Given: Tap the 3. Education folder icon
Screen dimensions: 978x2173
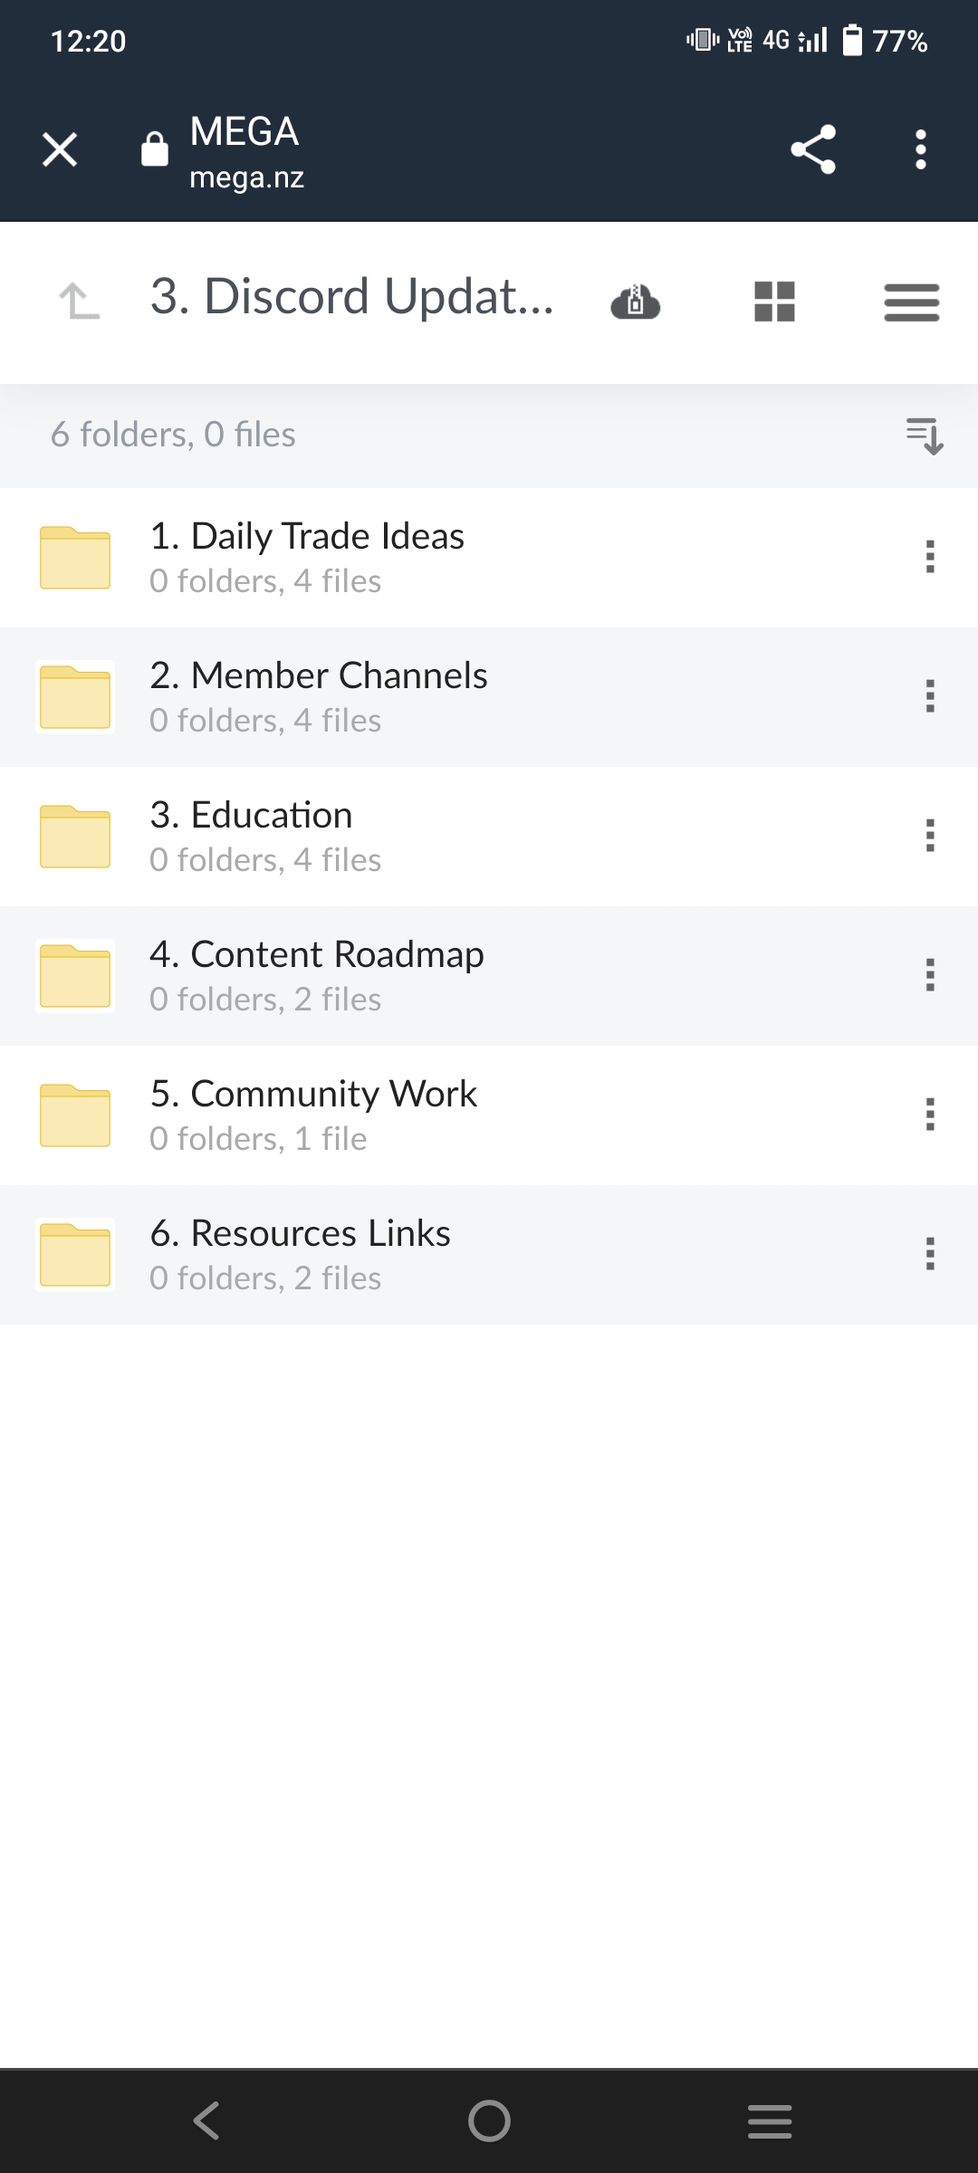Looking at the screenshot, I should 75,836.
